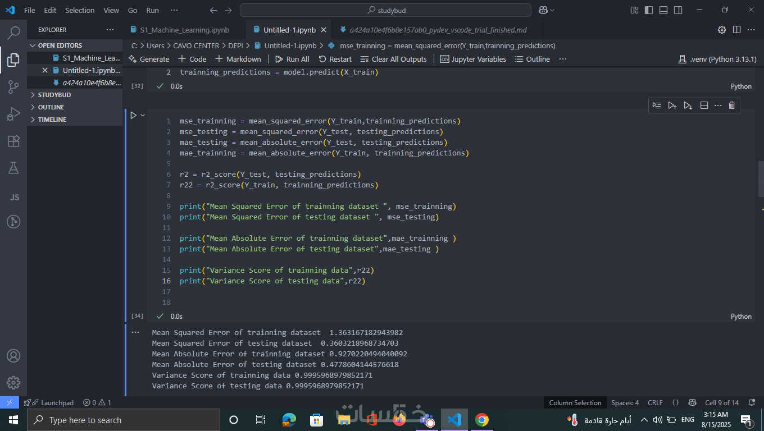Open more cell actions ellipsis
This screenshot has width=764, height=431.
click(x=718, y=105)
